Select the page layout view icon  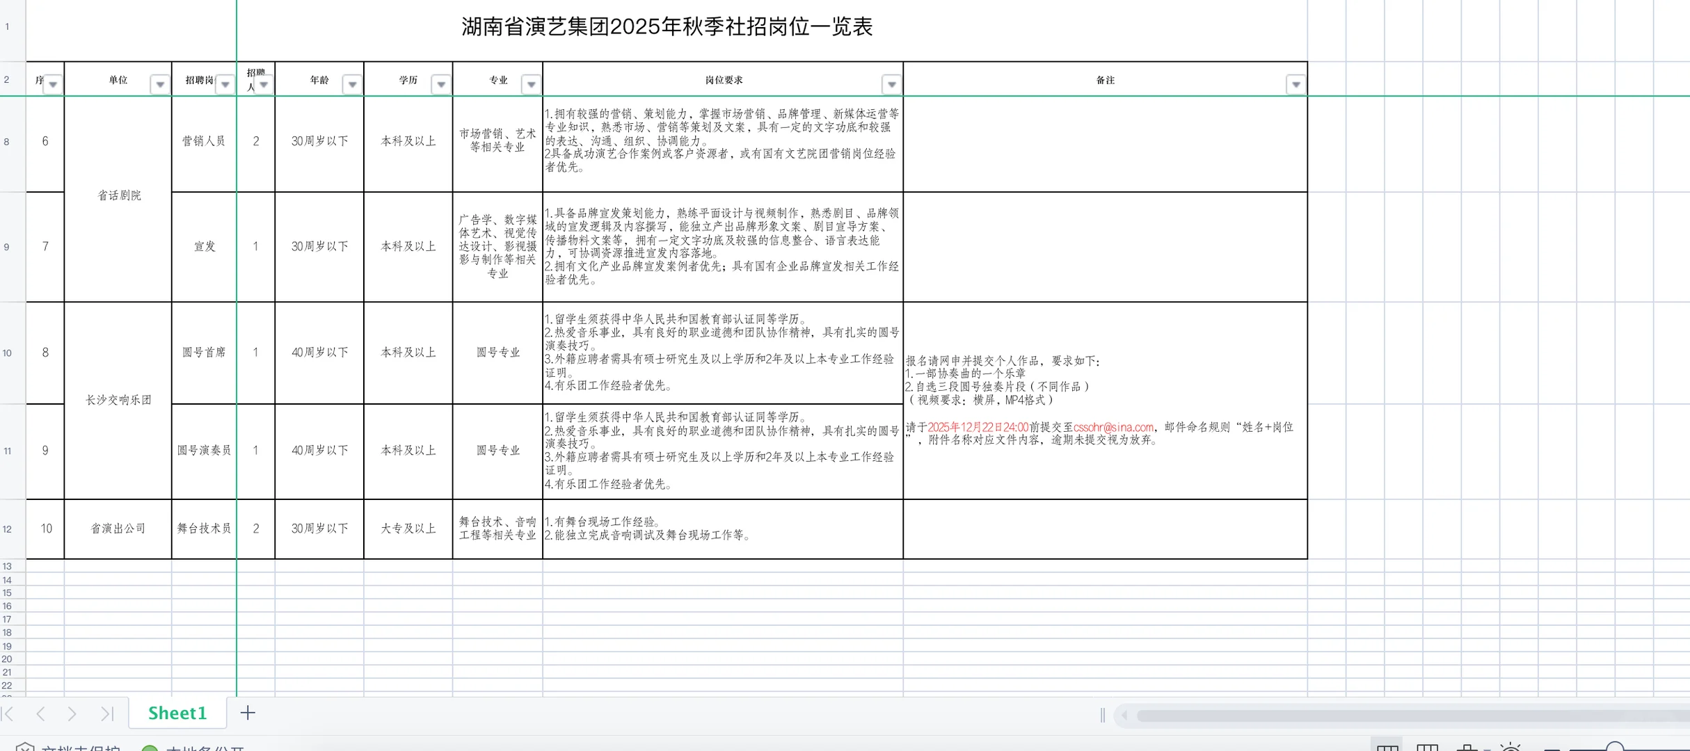point(1428,747)
